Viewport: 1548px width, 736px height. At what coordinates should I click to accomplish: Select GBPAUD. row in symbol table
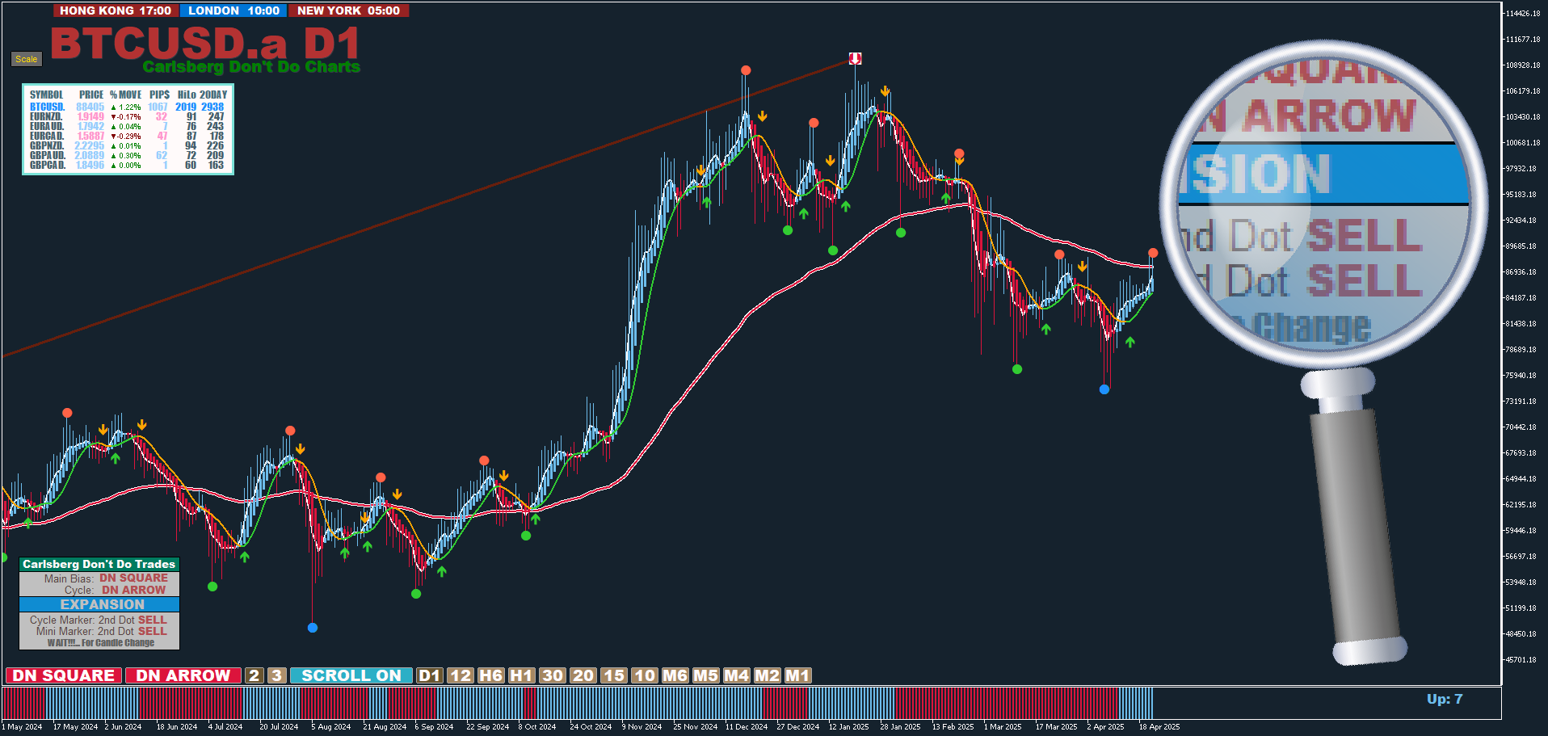pyautogui.click(x=127, y=155)
